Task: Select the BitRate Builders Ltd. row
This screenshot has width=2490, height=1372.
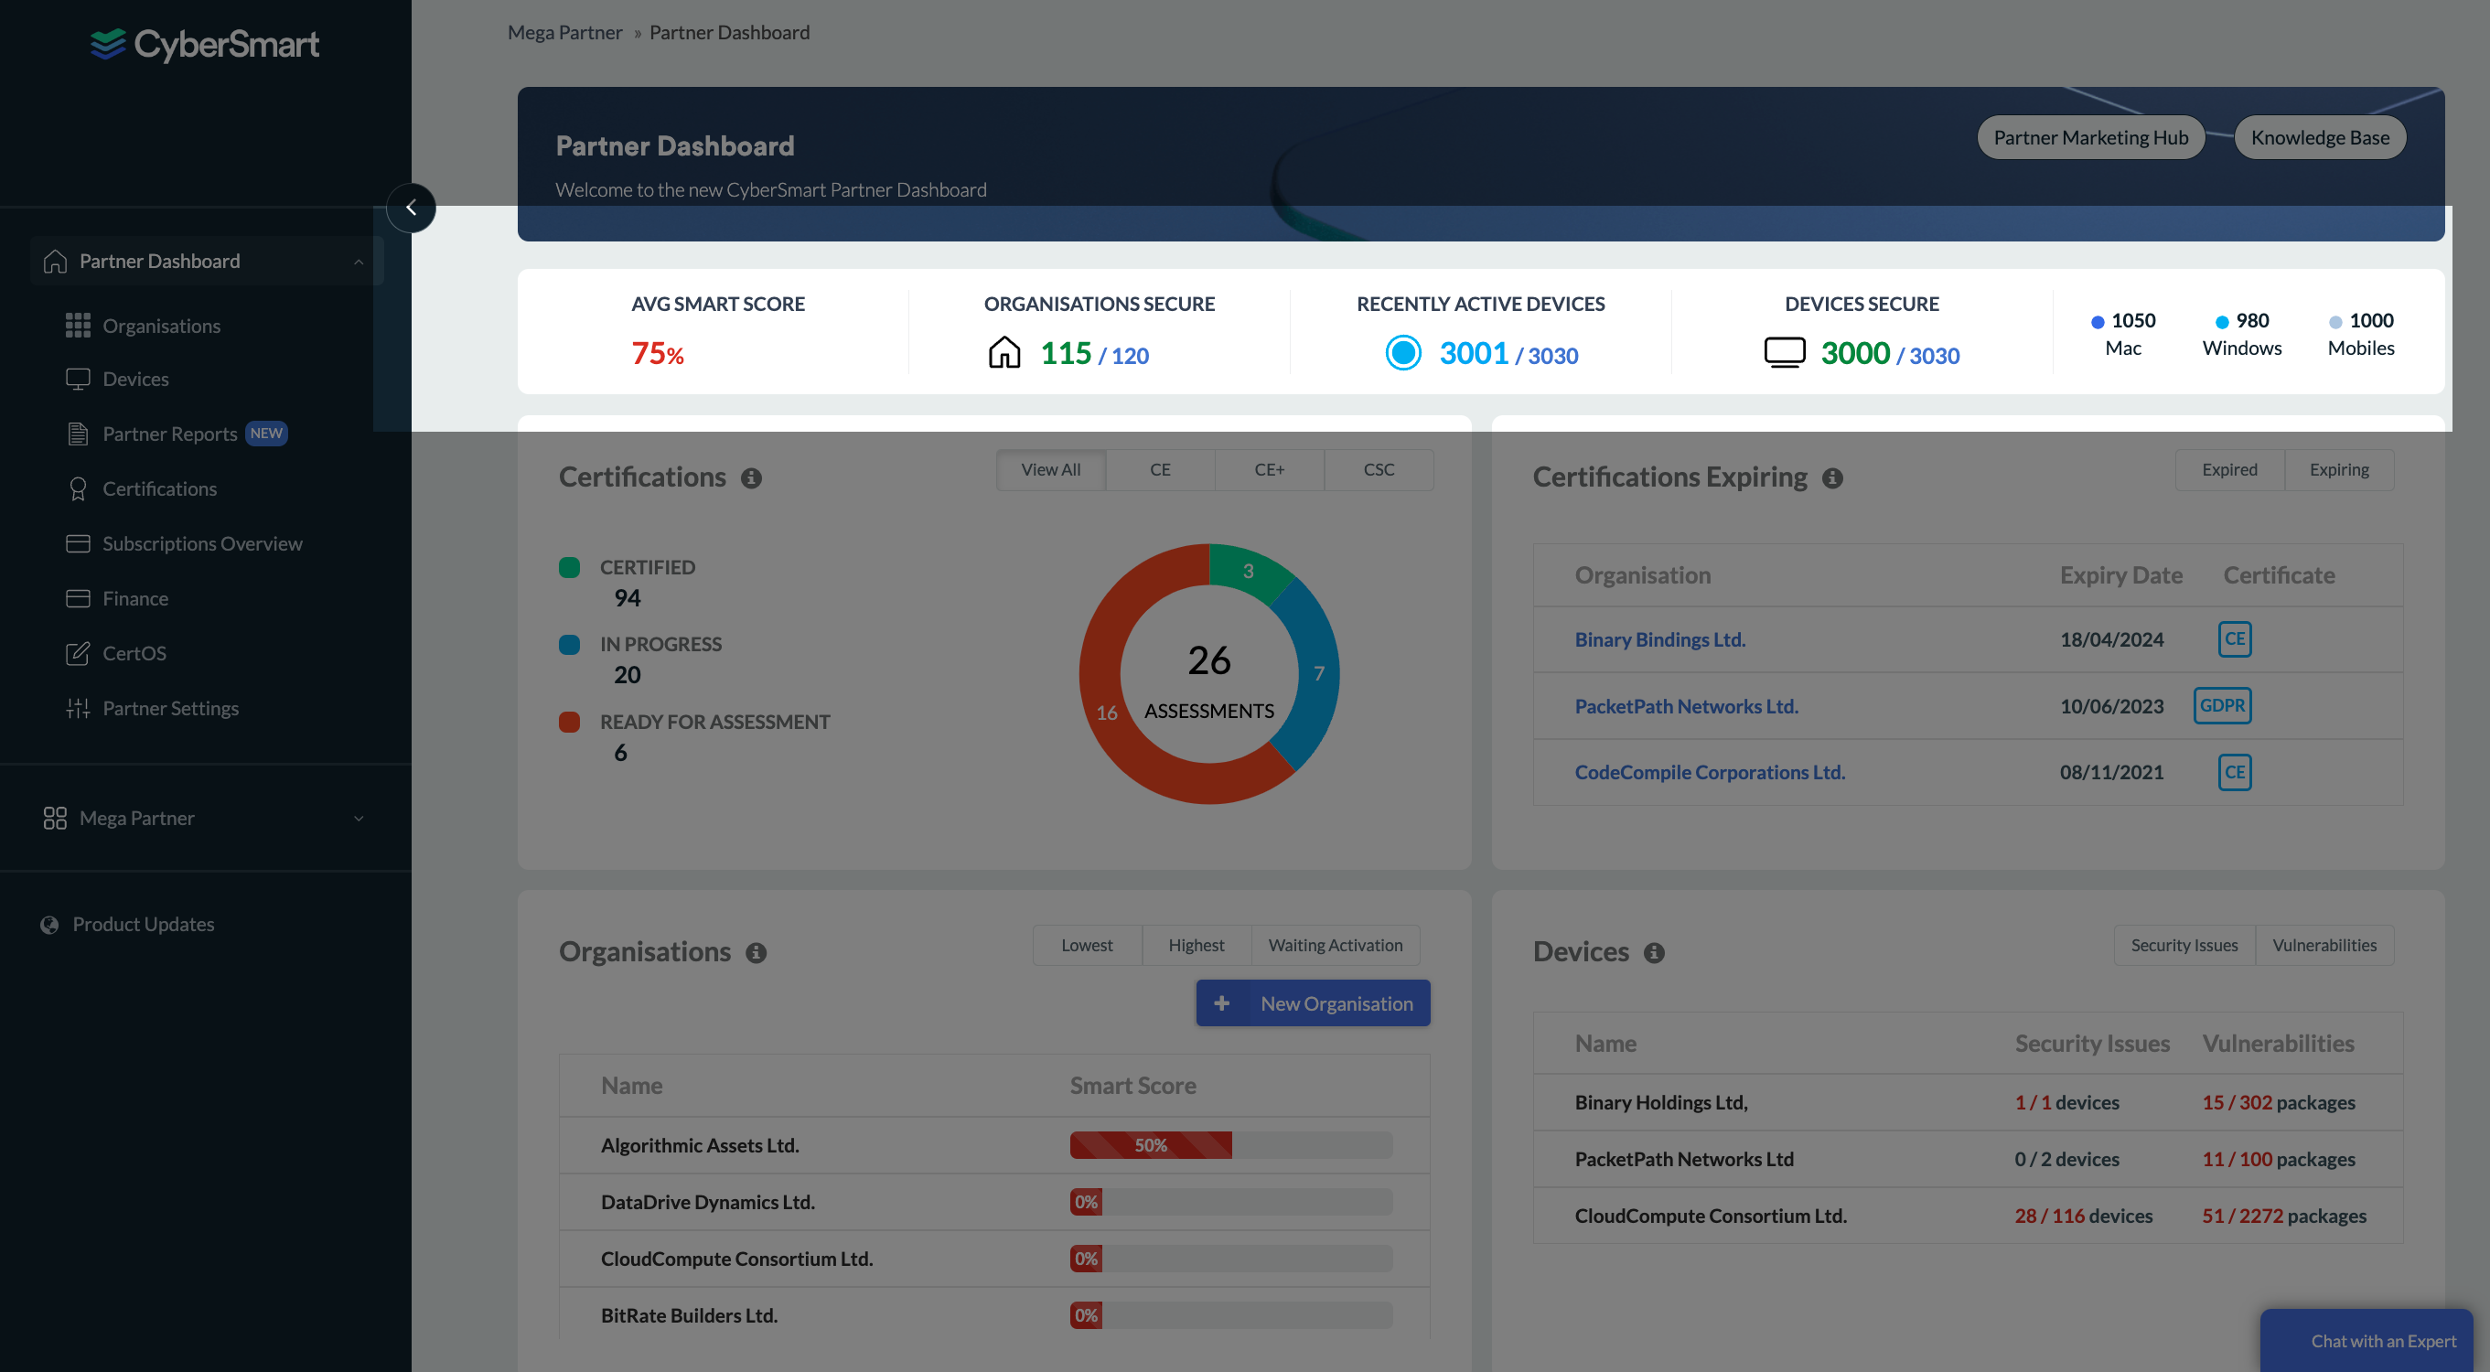Action: [x=993, y=1315]
